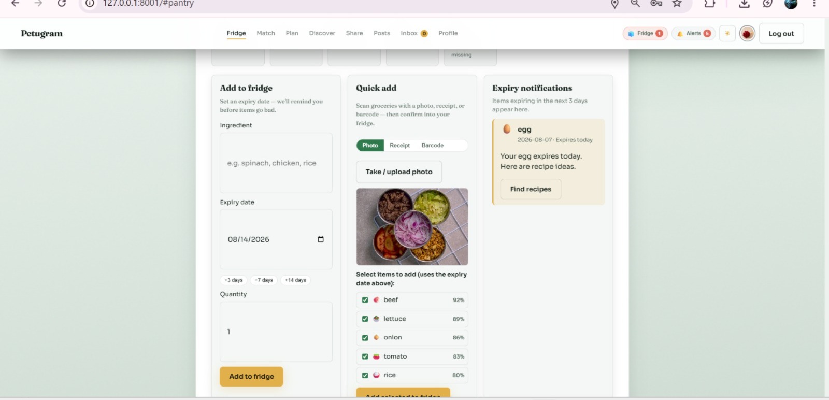This screenshot has height=400, width=829.
Task: Click the Ingredient input field
Action: pos(276,163)
